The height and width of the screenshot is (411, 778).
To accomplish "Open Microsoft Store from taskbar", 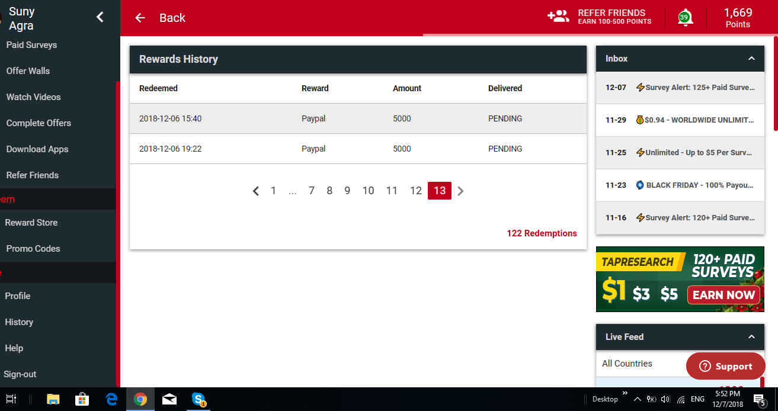I will [82, 399].
